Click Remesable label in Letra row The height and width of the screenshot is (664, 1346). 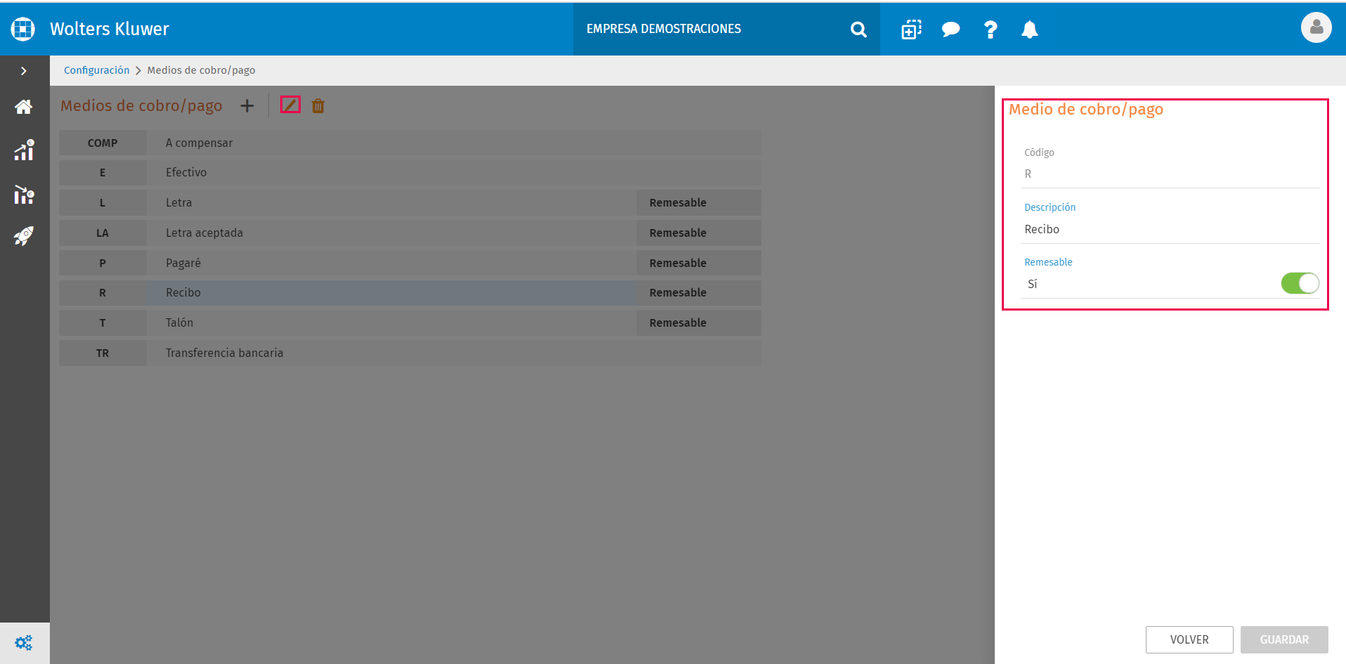678,202
